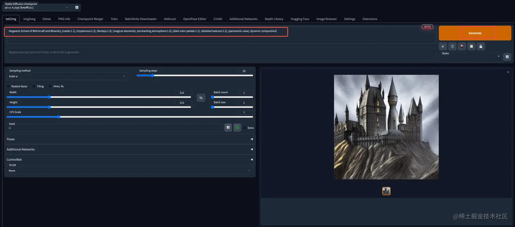The width and height of the screenshot is (515, 227).
Task: Select the txt2img tab
Action: [x=11, y=19]
